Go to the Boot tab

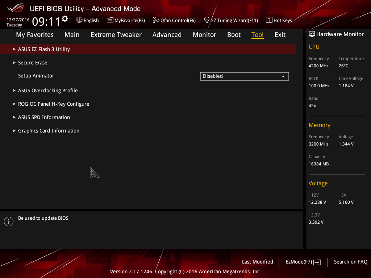click(234, 35)
